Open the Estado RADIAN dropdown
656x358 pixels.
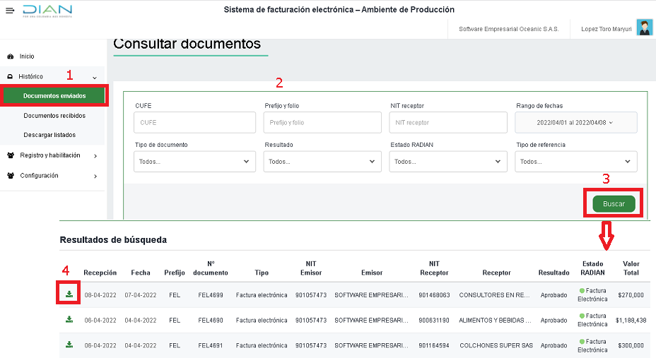(448, 162)
